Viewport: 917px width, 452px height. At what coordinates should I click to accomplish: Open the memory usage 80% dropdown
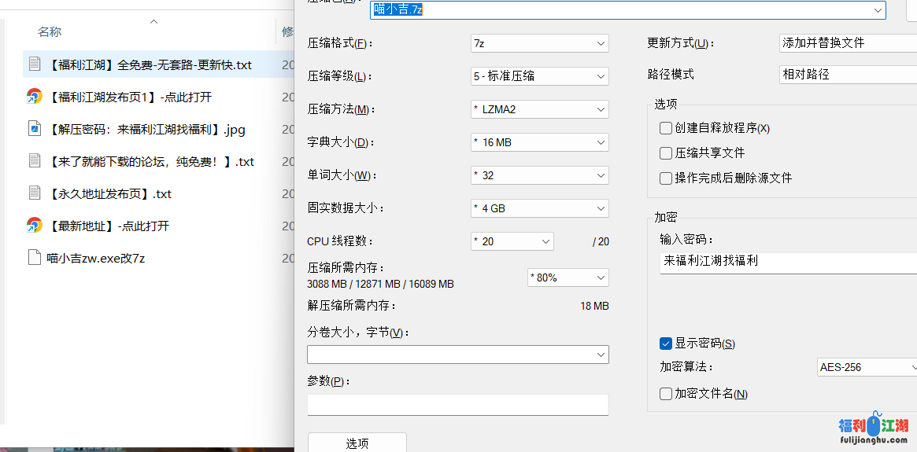coord(568,277)
